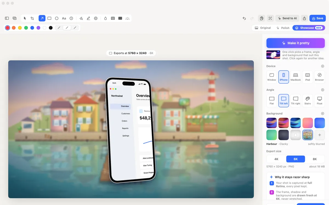Pick the ellipse shape tool
This screenshot has height=205, width=329.
[x=57, y=18]
